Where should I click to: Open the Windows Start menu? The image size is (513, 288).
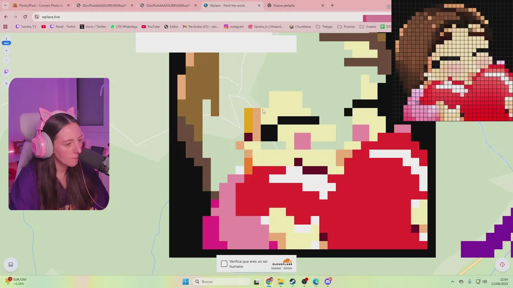pyautogui.click(x=186, y=282)
